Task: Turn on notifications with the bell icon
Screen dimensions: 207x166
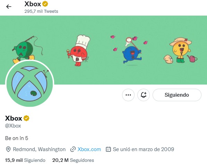Action: coord(144,95)
